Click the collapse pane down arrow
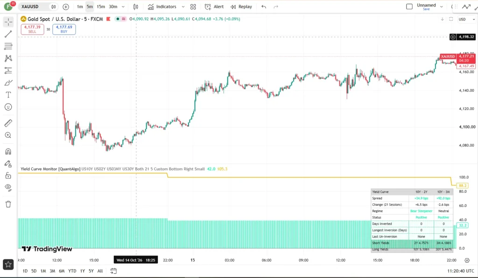The width and height of the screenshot is (478, 278). (443, 19)
